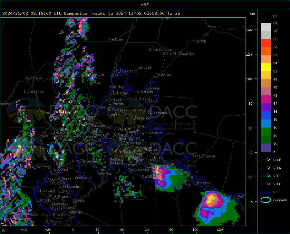Click the dBZ heading above the color scale

click(273, 16)
